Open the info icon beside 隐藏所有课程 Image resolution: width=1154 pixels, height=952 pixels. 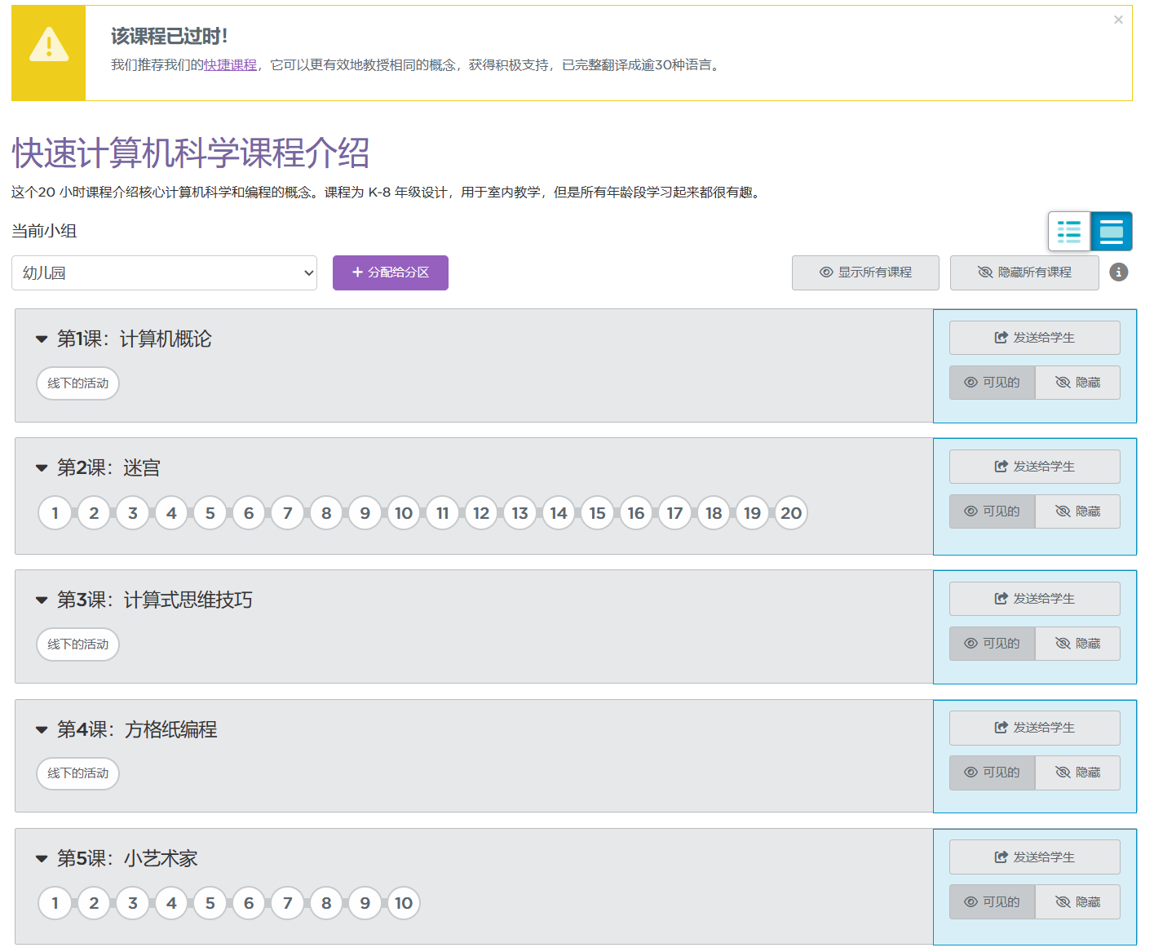(x=1119, y=272)
